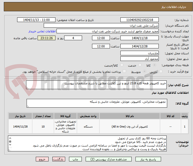Click the خروج exit button
Viewport: 193px width, 166px height.
(42, 159)
